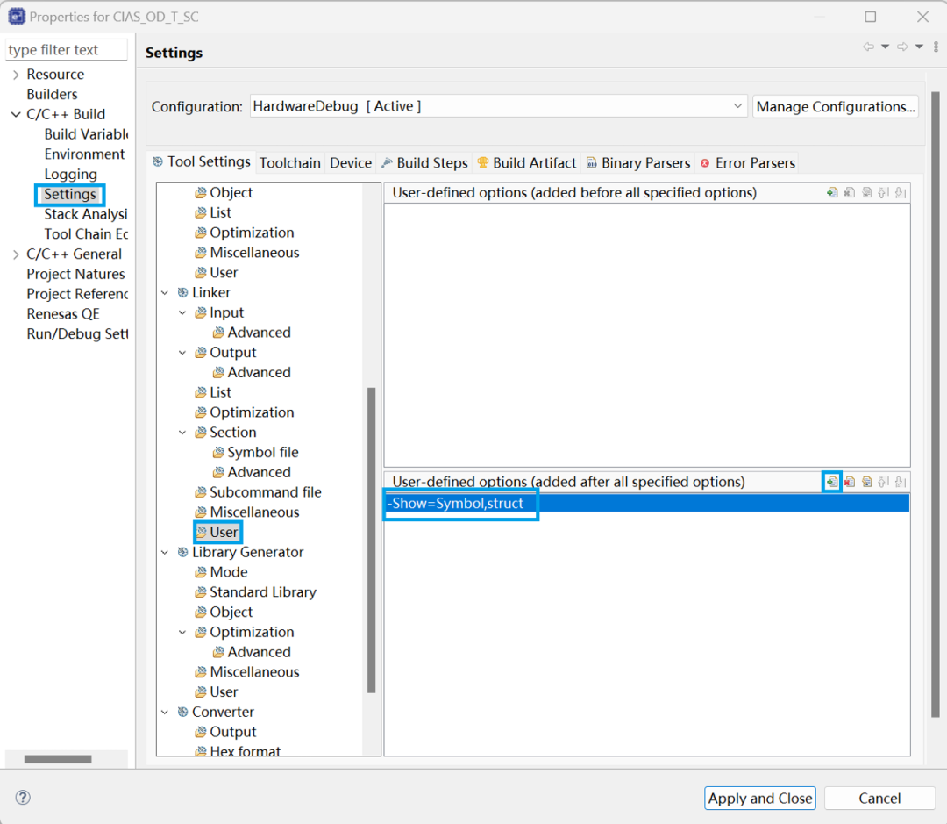Viewport: 947px width, 824px height.
Task: Open the view menu (three dots)
Action: coord(936,47)
